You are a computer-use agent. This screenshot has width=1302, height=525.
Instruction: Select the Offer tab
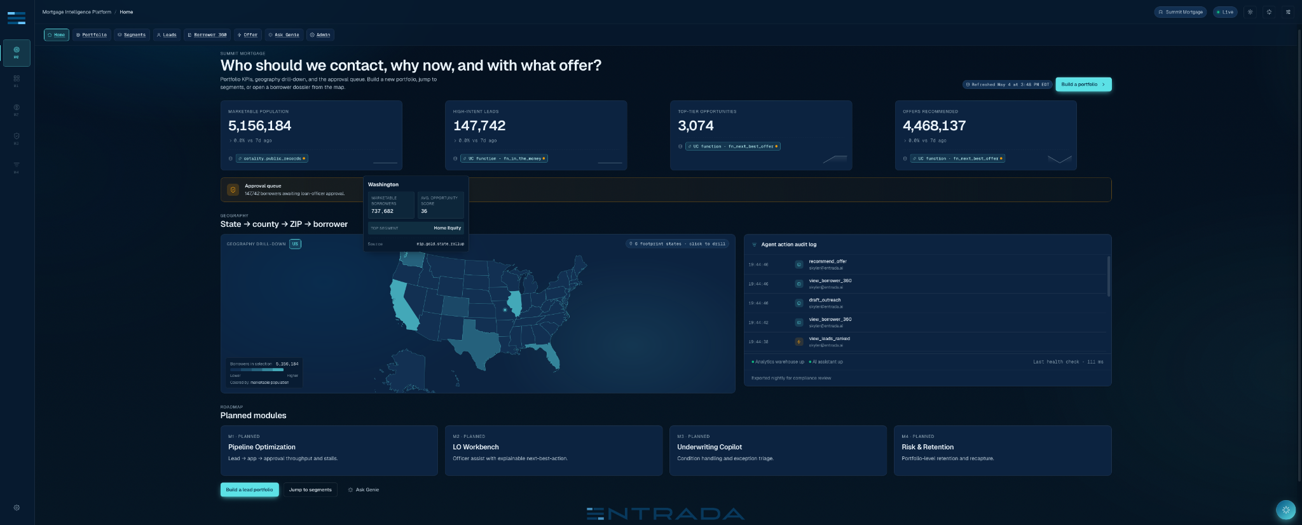pos(247,35)
